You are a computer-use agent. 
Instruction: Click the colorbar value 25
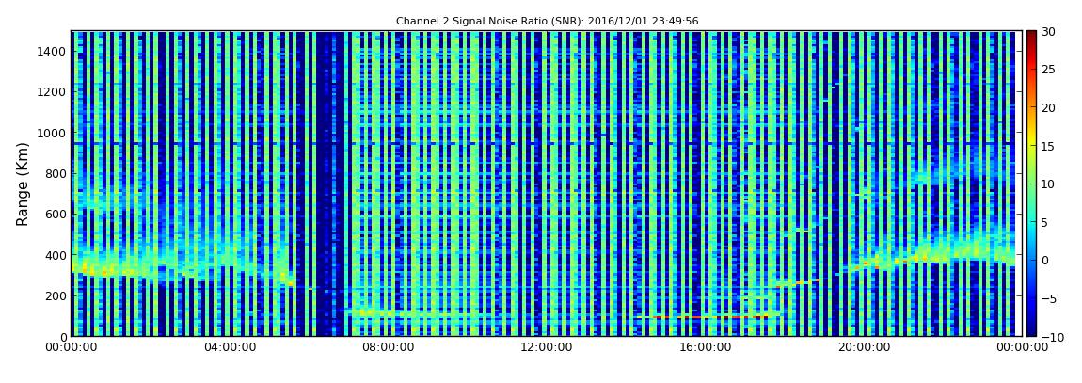pos(1049,69)
